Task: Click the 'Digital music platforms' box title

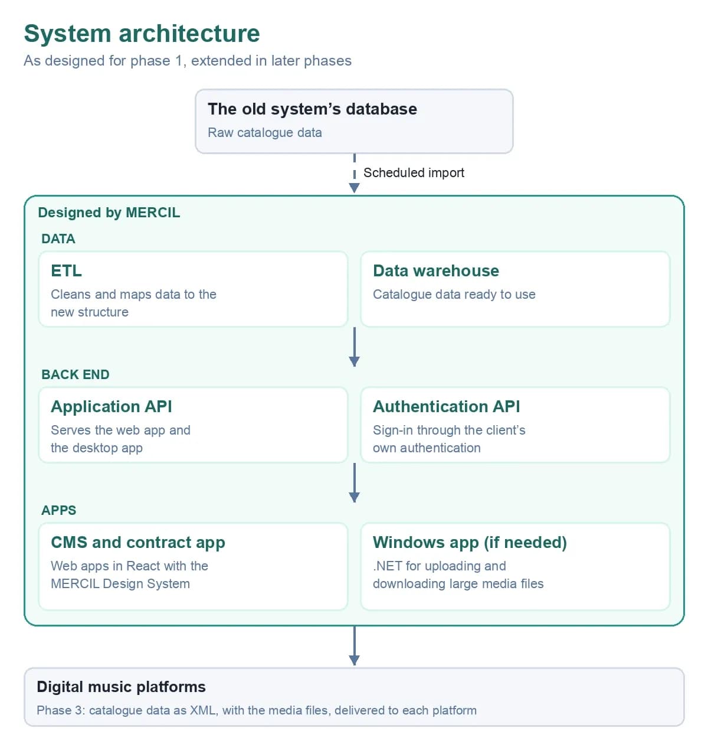Action: coord(121,687)
